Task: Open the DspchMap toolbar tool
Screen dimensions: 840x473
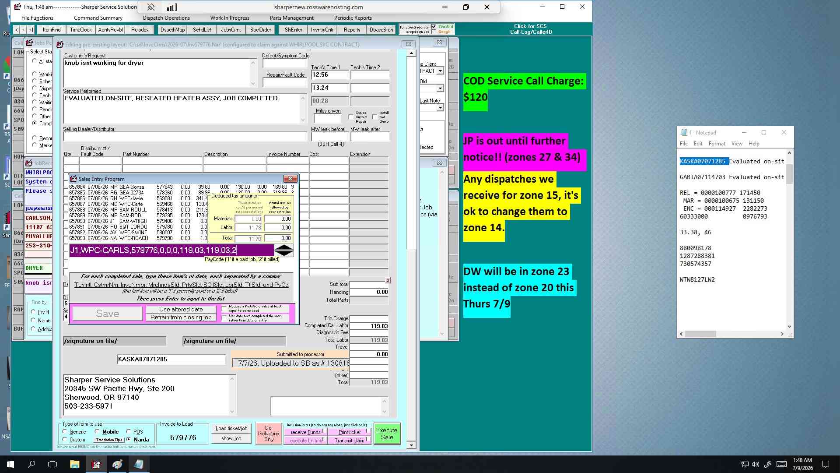Action: [172, 30]
